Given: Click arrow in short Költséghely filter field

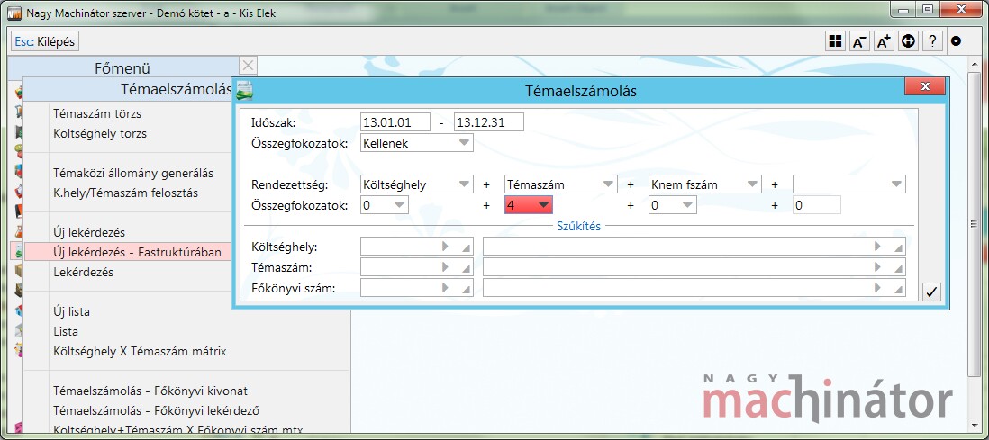Looking at the screenshot, I should 445,247.
